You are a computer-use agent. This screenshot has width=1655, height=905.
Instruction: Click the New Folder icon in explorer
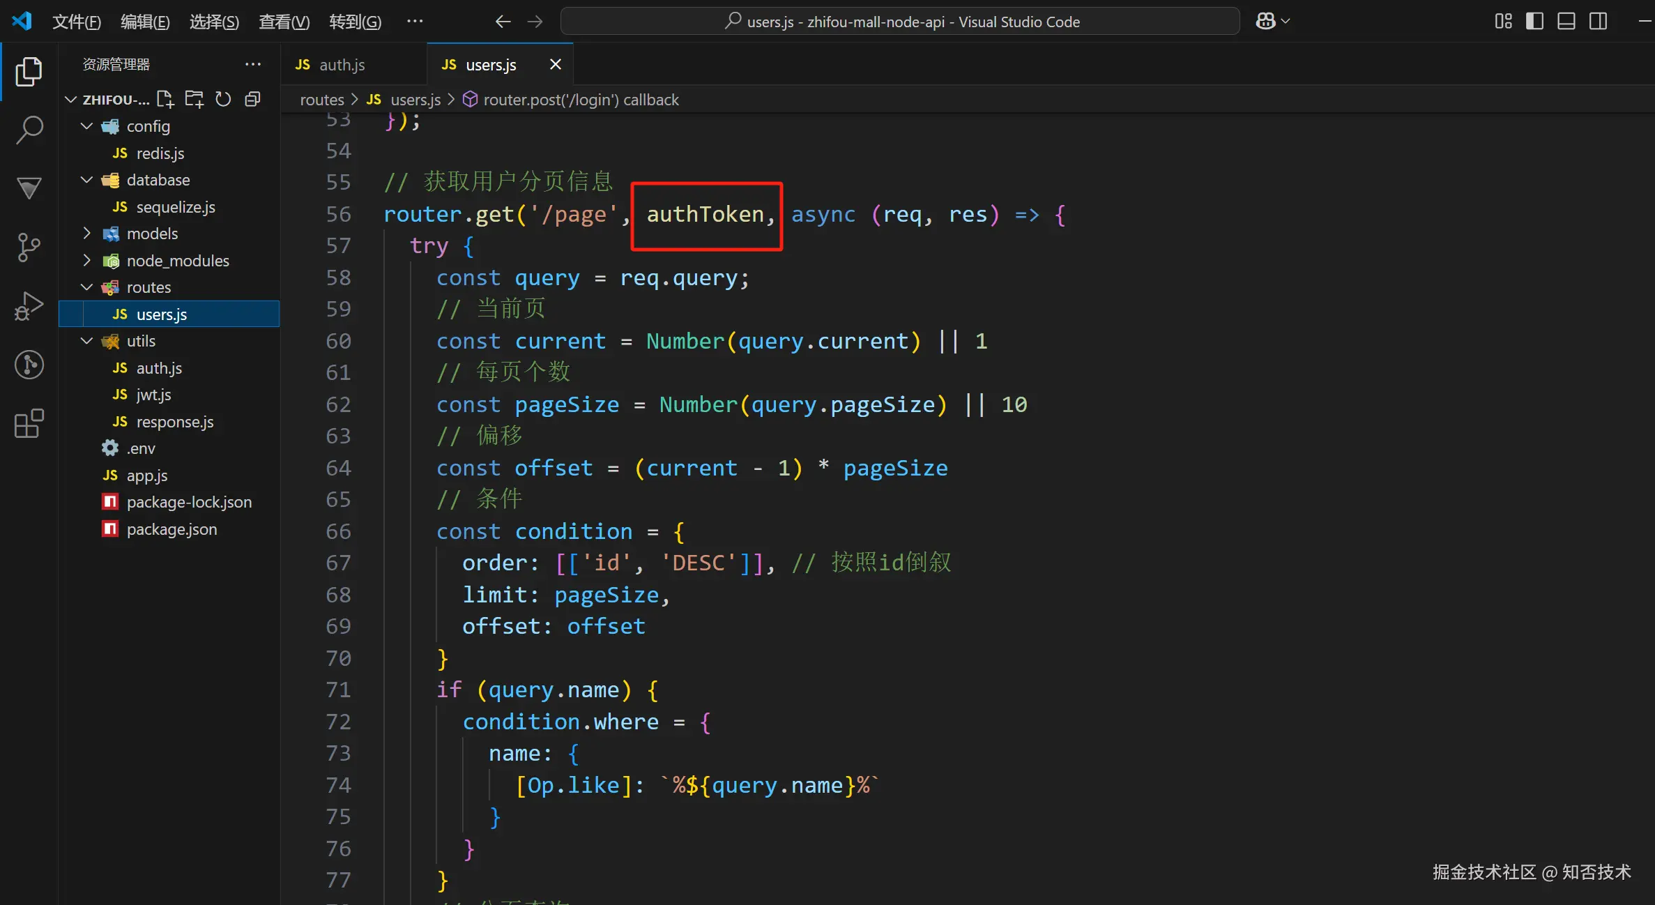click(x=194, y=100)
